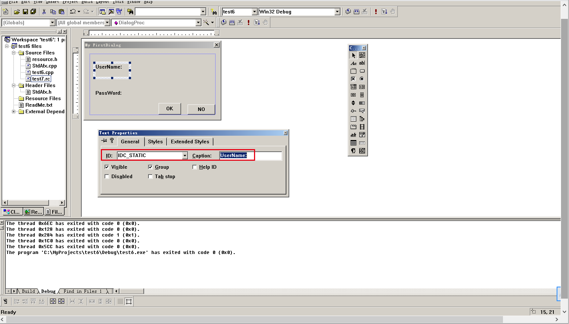Select the Radio Button control tool
This screenshot has width=569, height=324.
362,79
